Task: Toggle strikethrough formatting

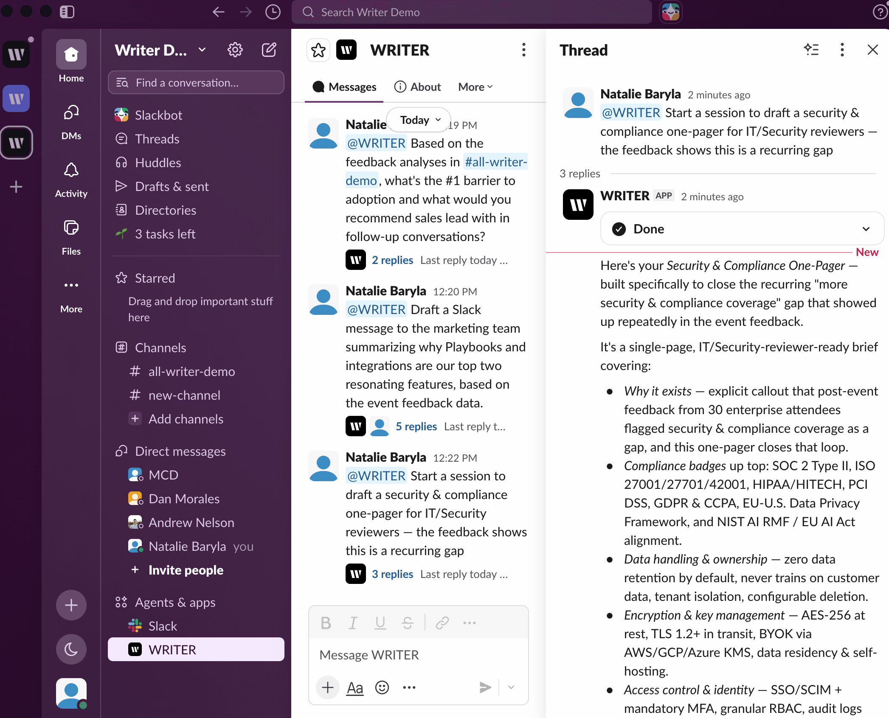Action: pos(407,623)
